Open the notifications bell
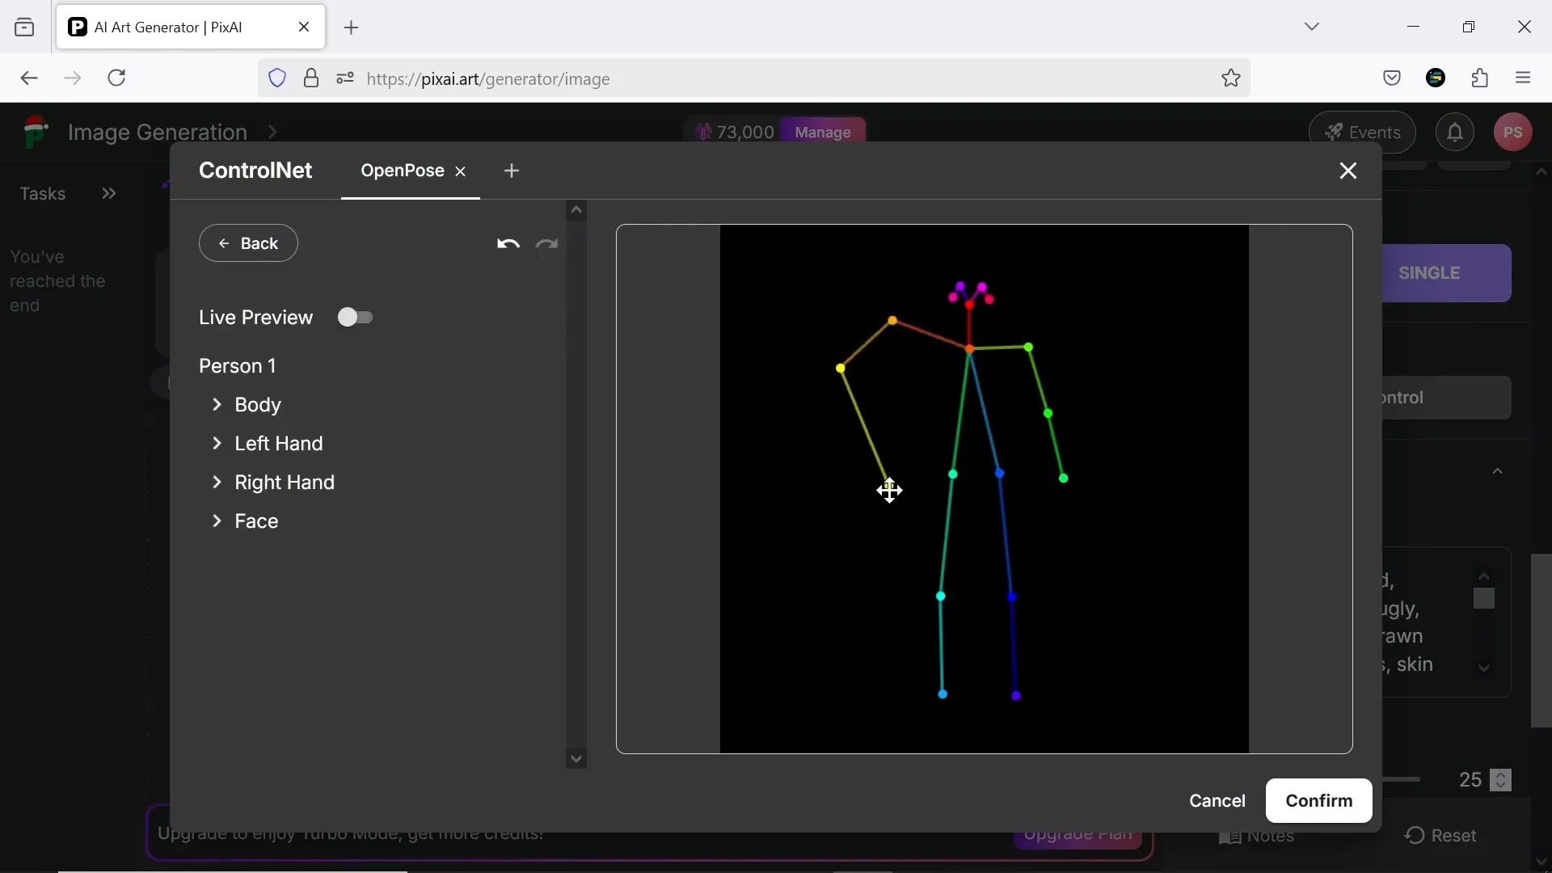Image resolution: width=1552 pixels, height=873 pixels. pos(1454,133)
